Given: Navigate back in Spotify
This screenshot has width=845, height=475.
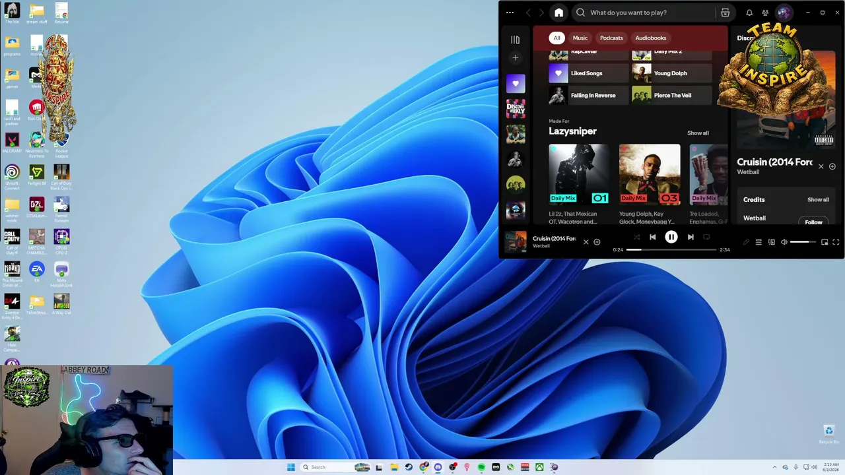Looking at the screenshot, I should coord(528,13).
